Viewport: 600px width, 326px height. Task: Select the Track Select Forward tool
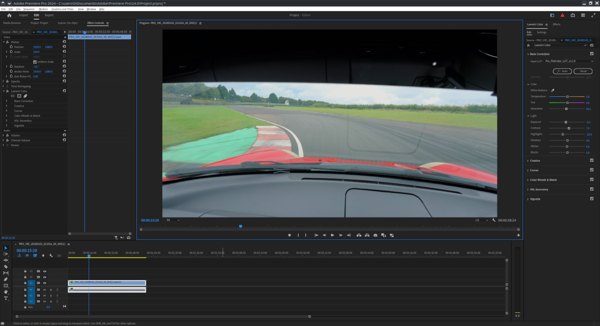6,254
